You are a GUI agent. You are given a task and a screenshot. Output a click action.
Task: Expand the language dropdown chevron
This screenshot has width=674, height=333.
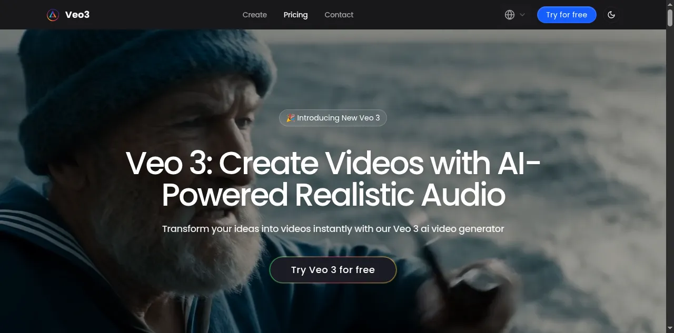522,15
